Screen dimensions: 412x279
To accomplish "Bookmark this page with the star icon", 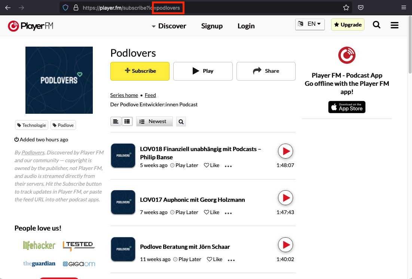I will (x=346, y=7).
